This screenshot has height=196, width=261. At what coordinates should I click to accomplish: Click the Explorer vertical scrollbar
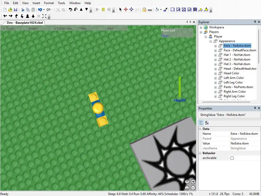pos(259,46)
